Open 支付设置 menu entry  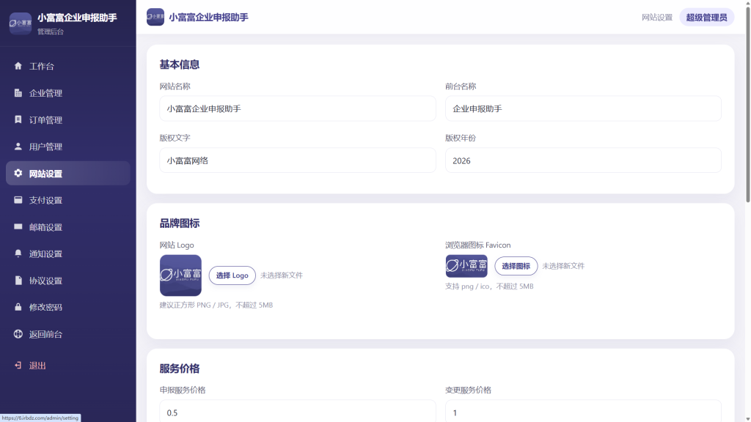[x=68, y=200]
